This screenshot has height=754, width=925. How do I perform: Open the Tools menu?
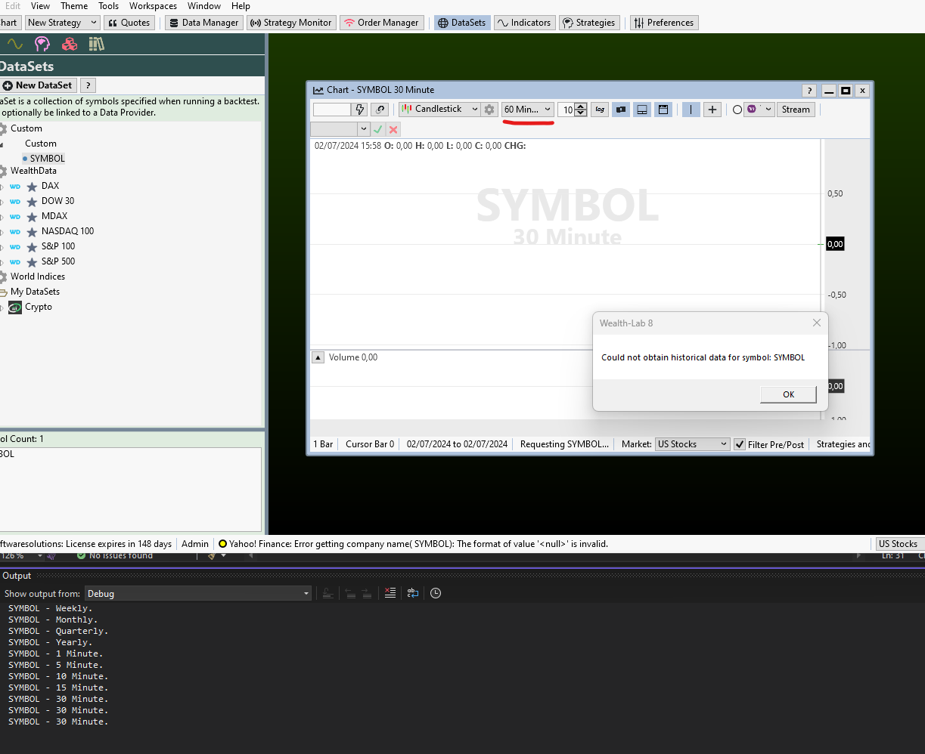tap(109, 6)
